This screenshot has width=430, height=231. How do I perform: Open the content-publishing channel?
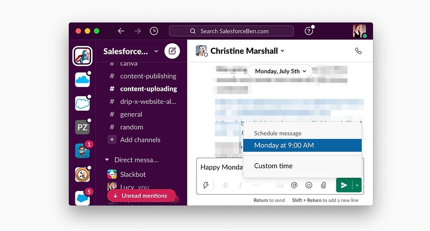(148, 76)
